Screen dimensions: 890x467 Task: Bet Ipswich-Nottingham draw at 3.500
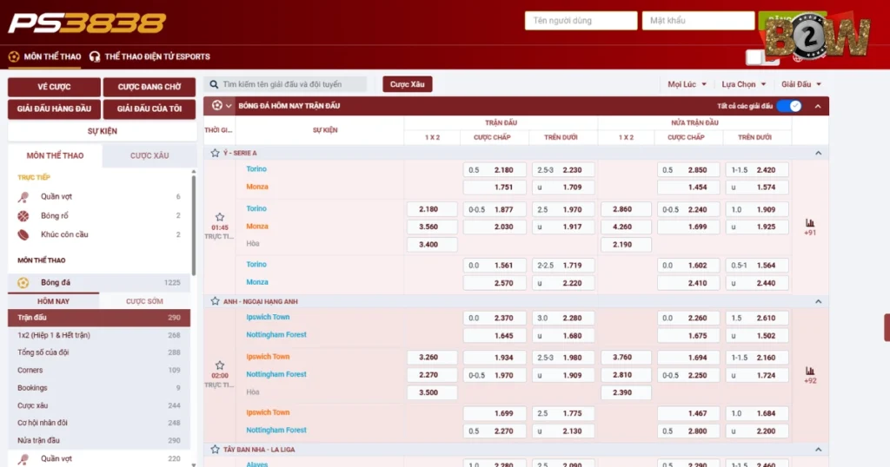tap(432, 392)
